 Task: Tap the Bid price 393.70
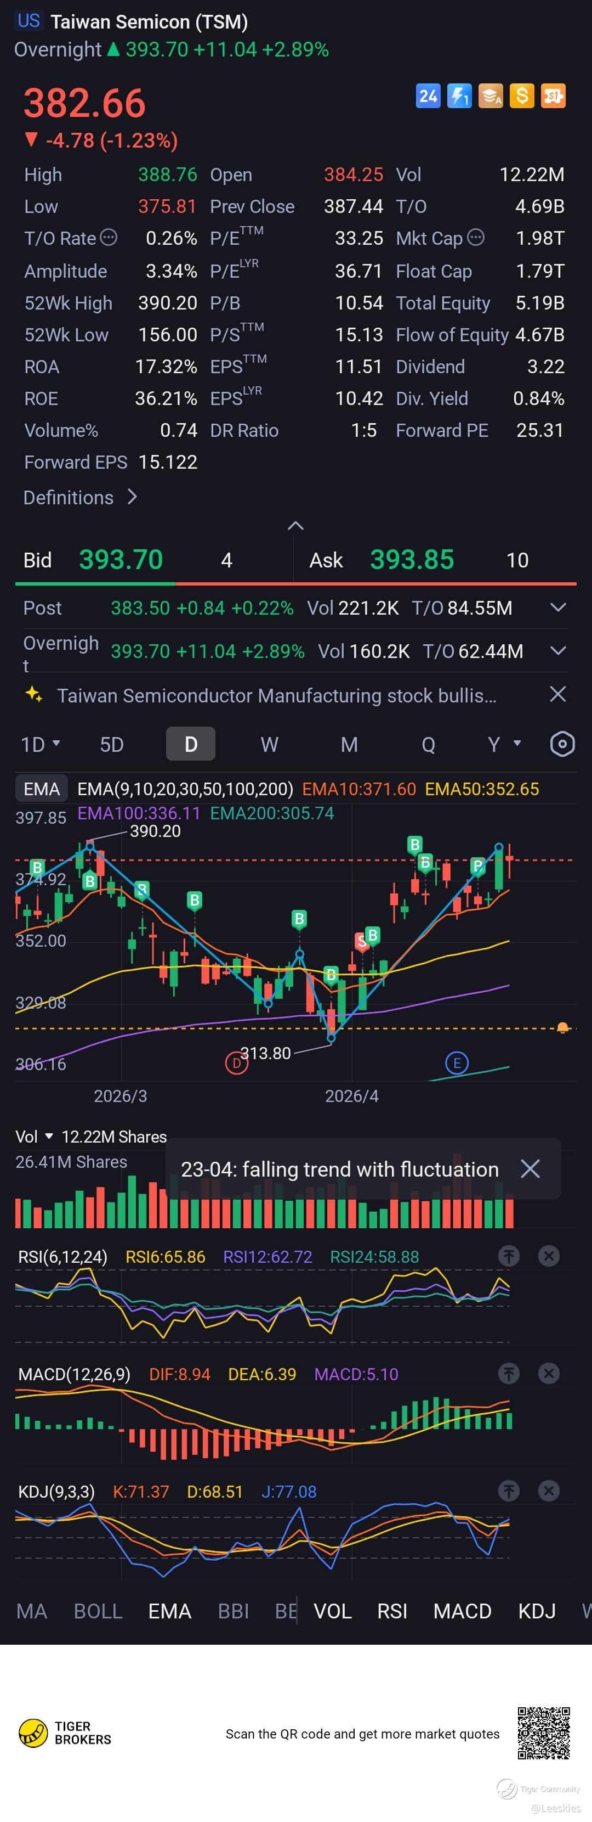pyautogui.click(x=121, y=559)
